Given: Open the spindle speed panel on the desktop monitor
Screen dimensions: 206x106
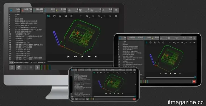Looking at the screenshot, I should pos(84,10).
